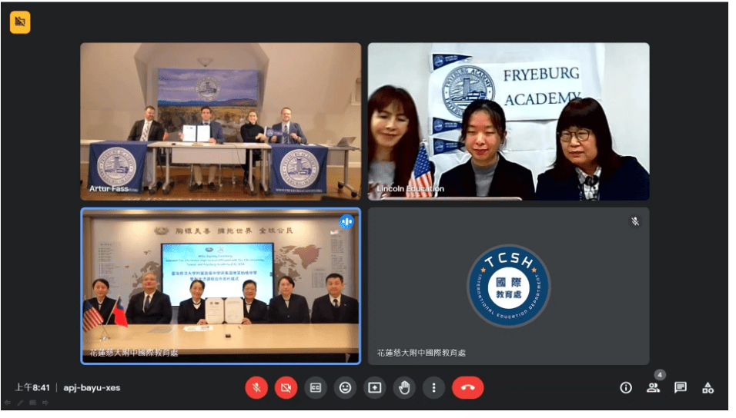Select the Artur Fass video tile
The width and height of the screenshot is (736, 418).
click(220, 121)
